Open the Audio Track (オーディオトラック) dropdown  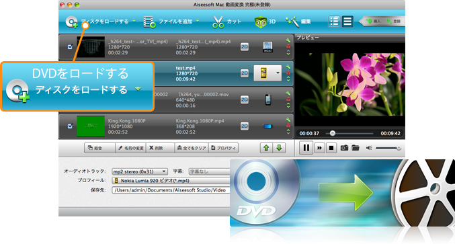point(140,171)
